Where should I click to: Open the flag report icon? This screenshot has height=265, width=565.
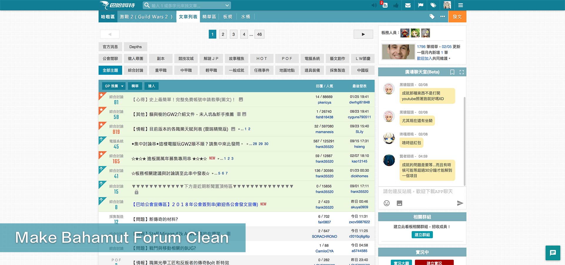tap(421, 5)
